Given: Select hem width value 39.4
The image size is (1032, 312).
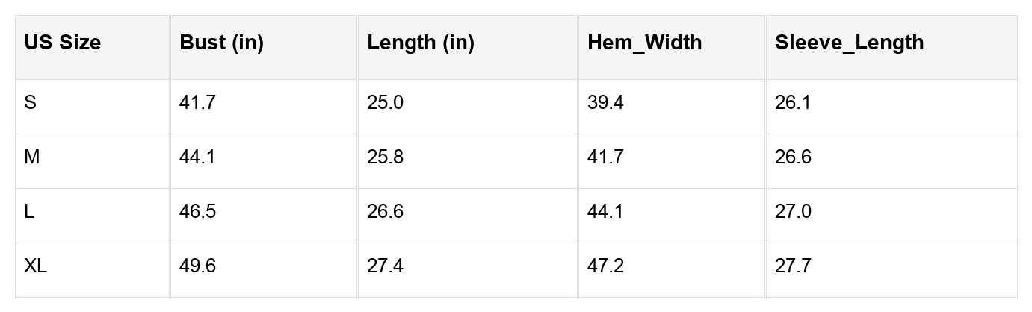Looking at the screenshot, I should tap(605, 103).
